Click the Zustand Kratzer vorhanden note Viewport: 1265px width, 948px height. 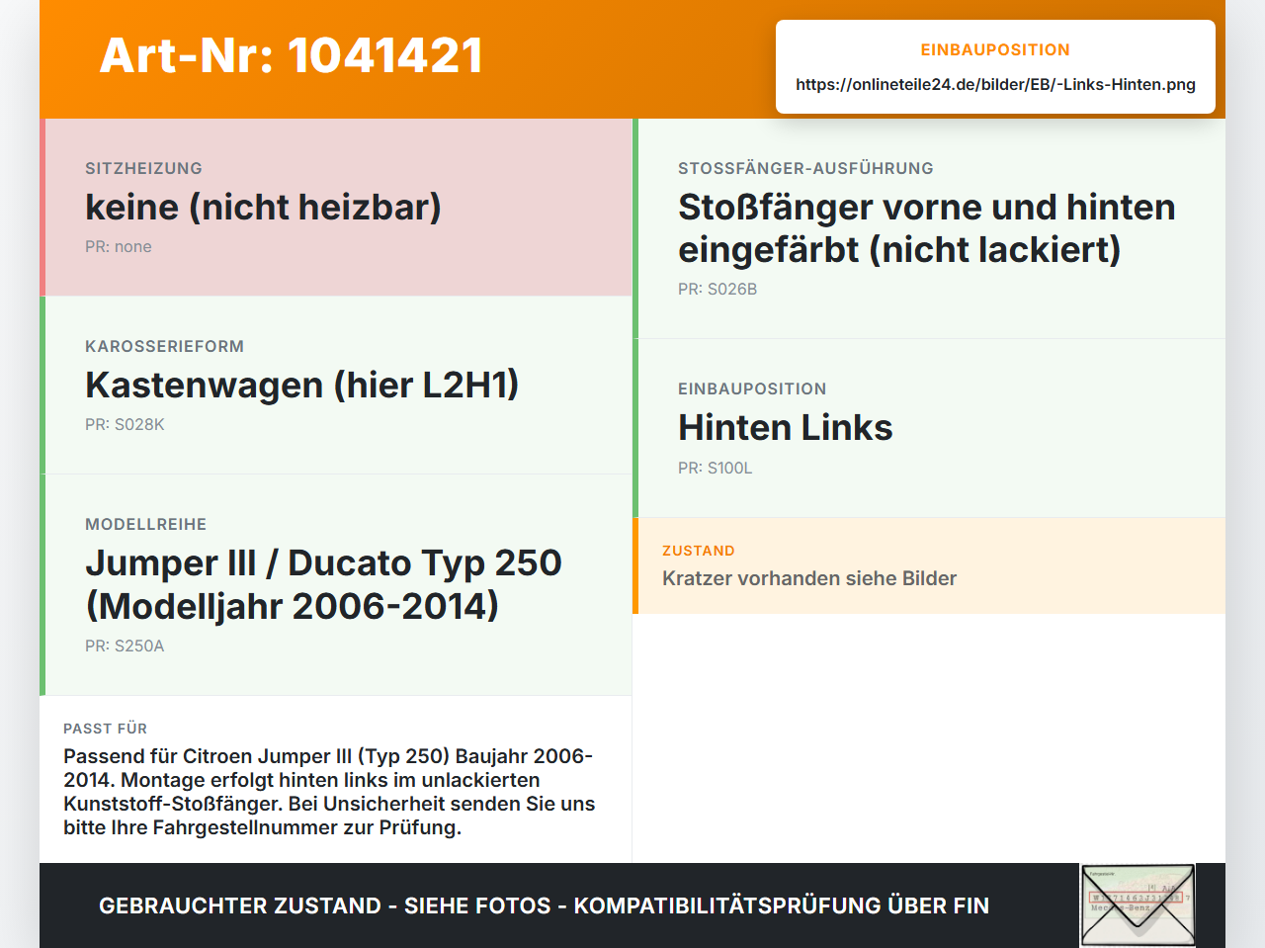coord(929,565)
